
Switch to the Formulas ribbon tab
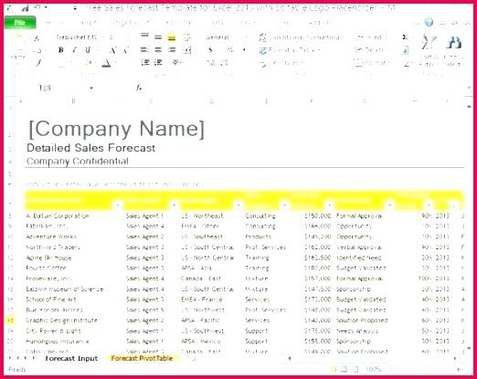180,23
